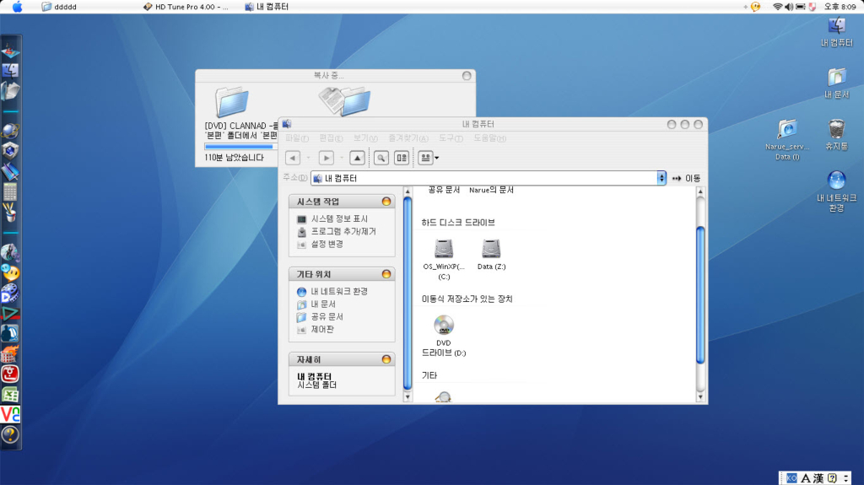
Task: Click the copy progress bar
Action: pos(239,147)
